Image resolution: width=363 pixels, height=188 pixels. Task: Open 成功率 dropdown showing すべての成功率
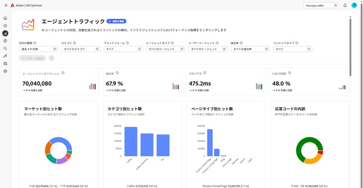tap(250, 49)
